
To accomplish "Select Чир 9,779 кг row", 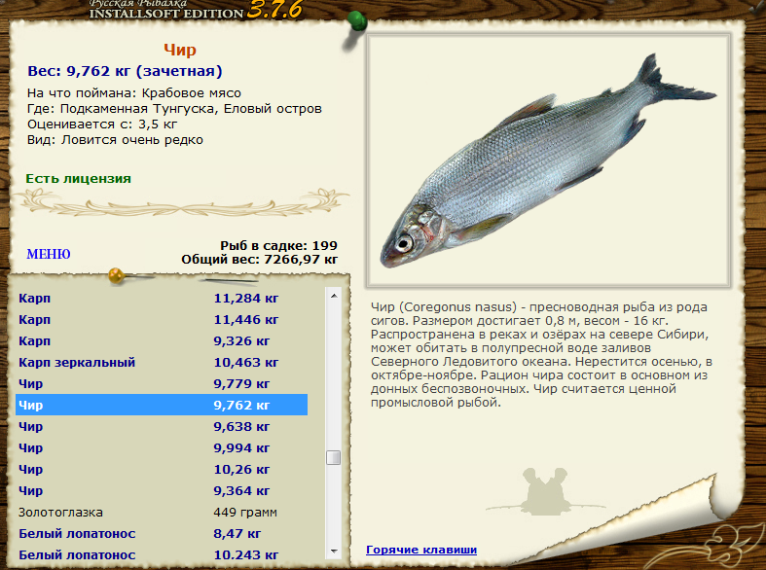I will [x=162, y=383].
